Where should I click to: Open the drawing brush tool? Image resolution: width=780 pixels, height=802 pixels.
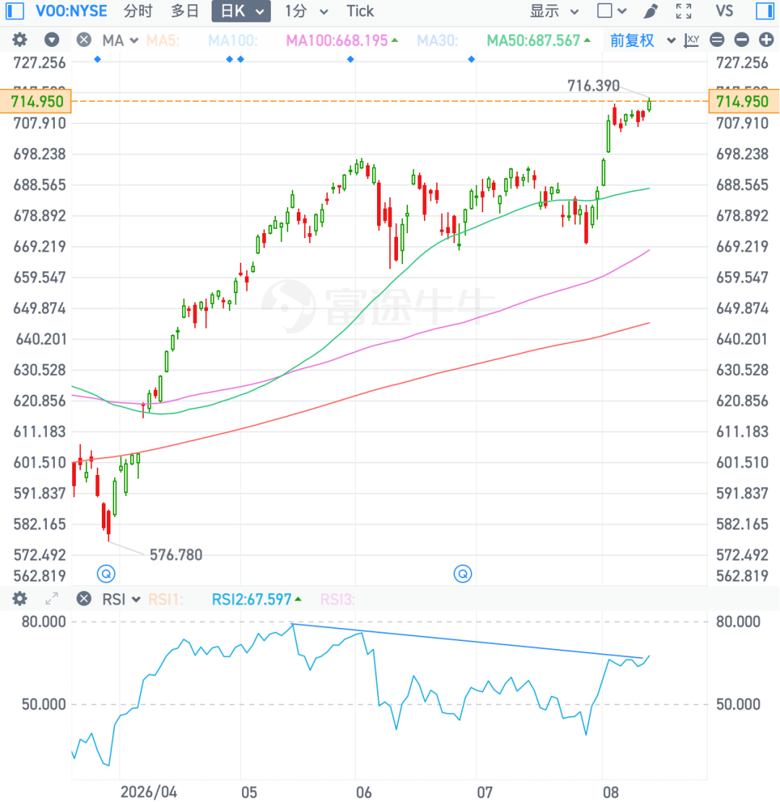[650, 11]
